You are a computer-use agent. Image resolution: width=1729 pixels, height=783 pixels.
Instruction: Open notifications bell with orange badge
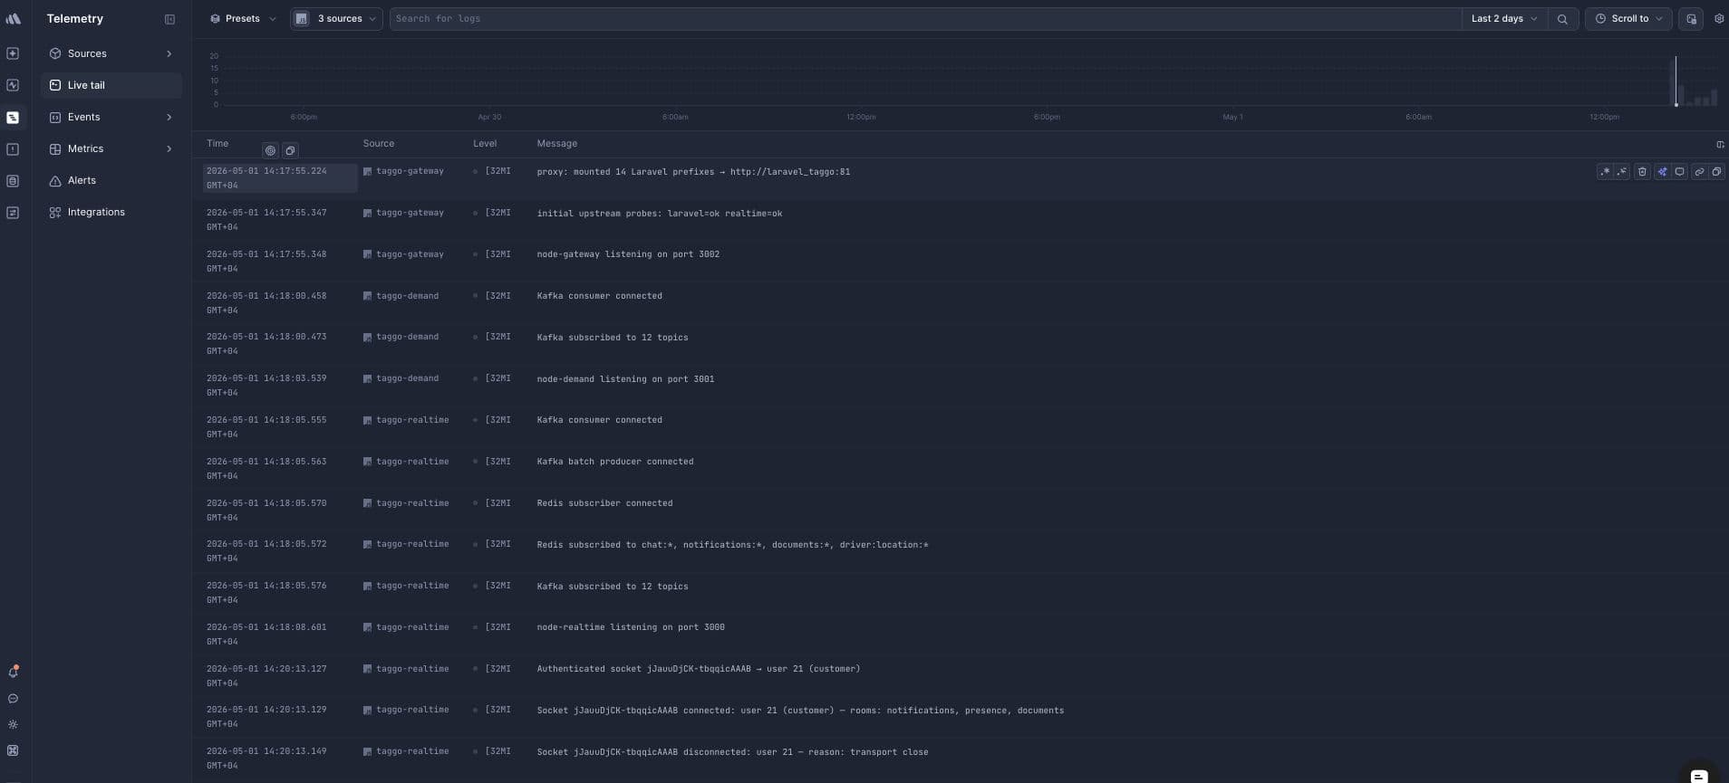point(13,672)
